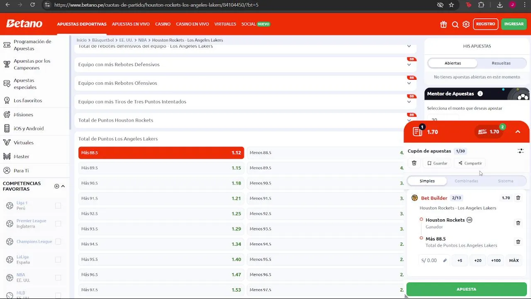
Task: Collapse the bet slip panel chevron
Action: pyautogui.click(x=518, y=132)
